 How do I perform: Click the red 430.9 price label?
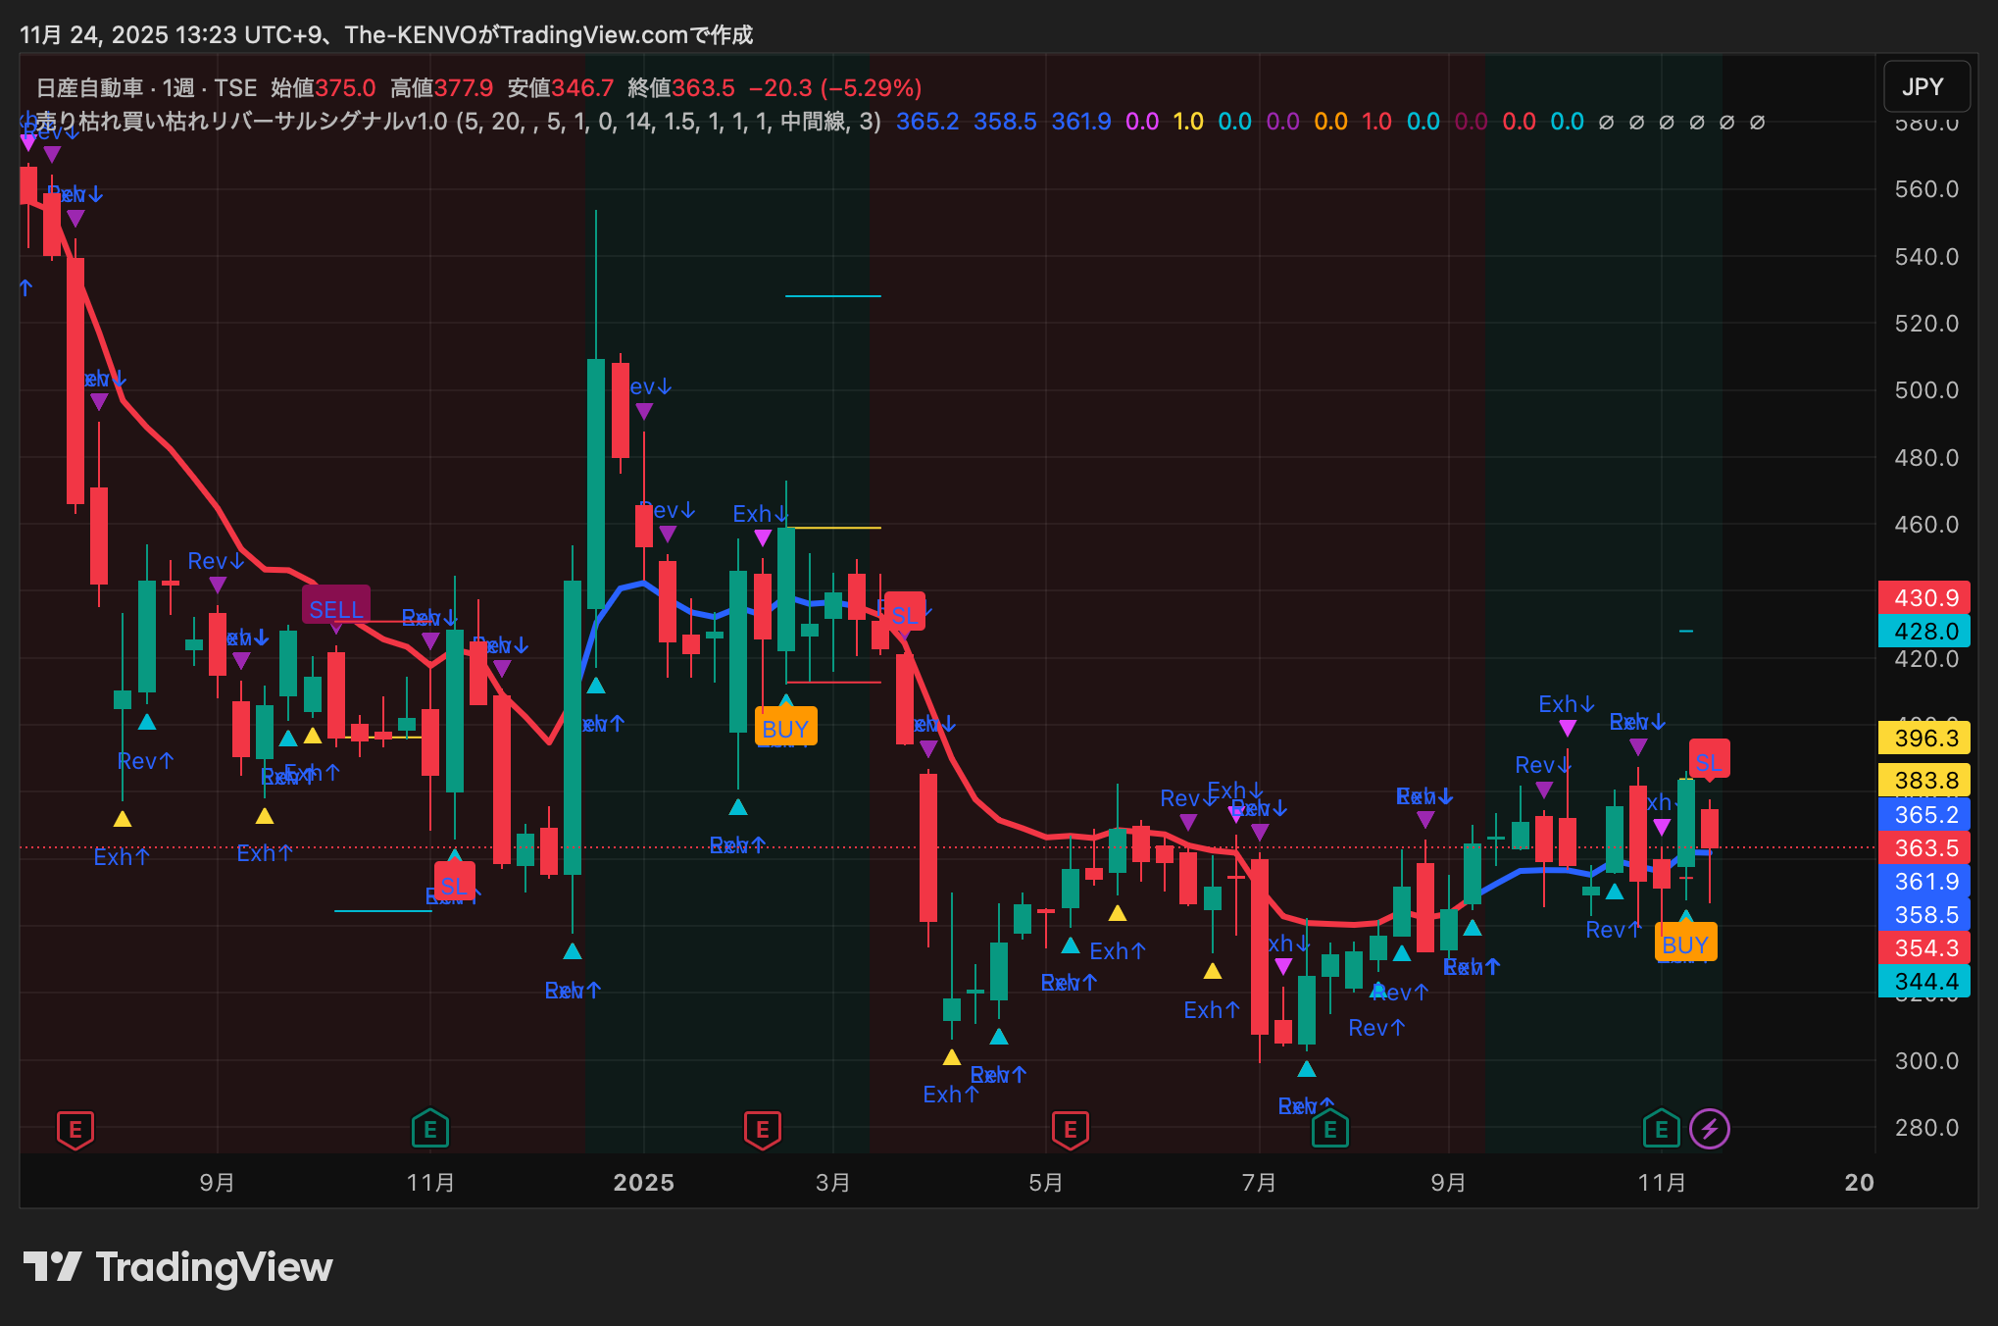click(1924, 597)
